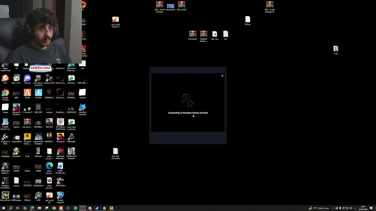This screenshot has height=211, width=376.
Task: Open Chrome from the taskbar
Action: pyautogui.click(x=54, y=208)
